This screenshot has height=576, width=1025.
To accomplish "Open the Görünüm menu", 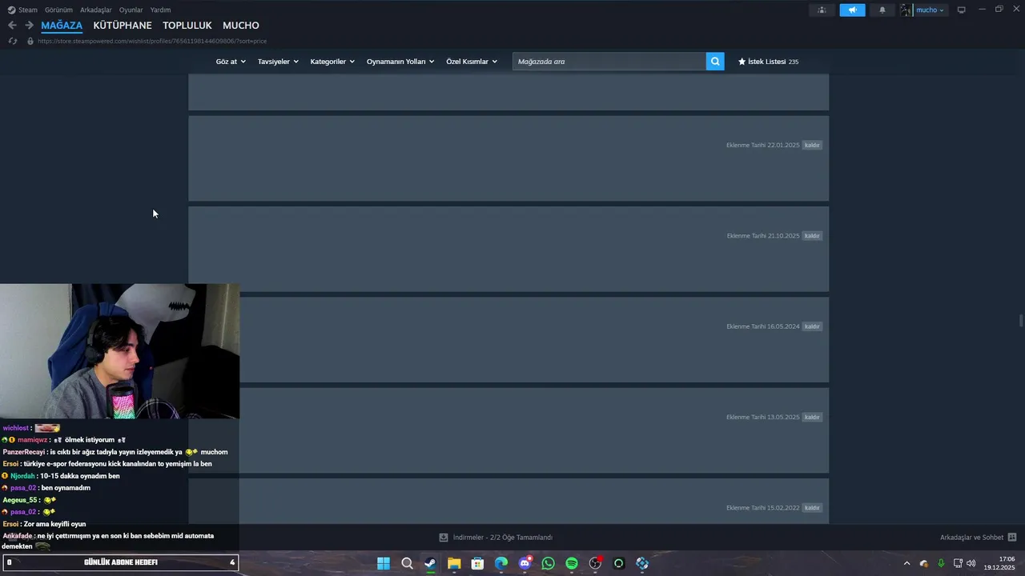I will click(58, 10).
